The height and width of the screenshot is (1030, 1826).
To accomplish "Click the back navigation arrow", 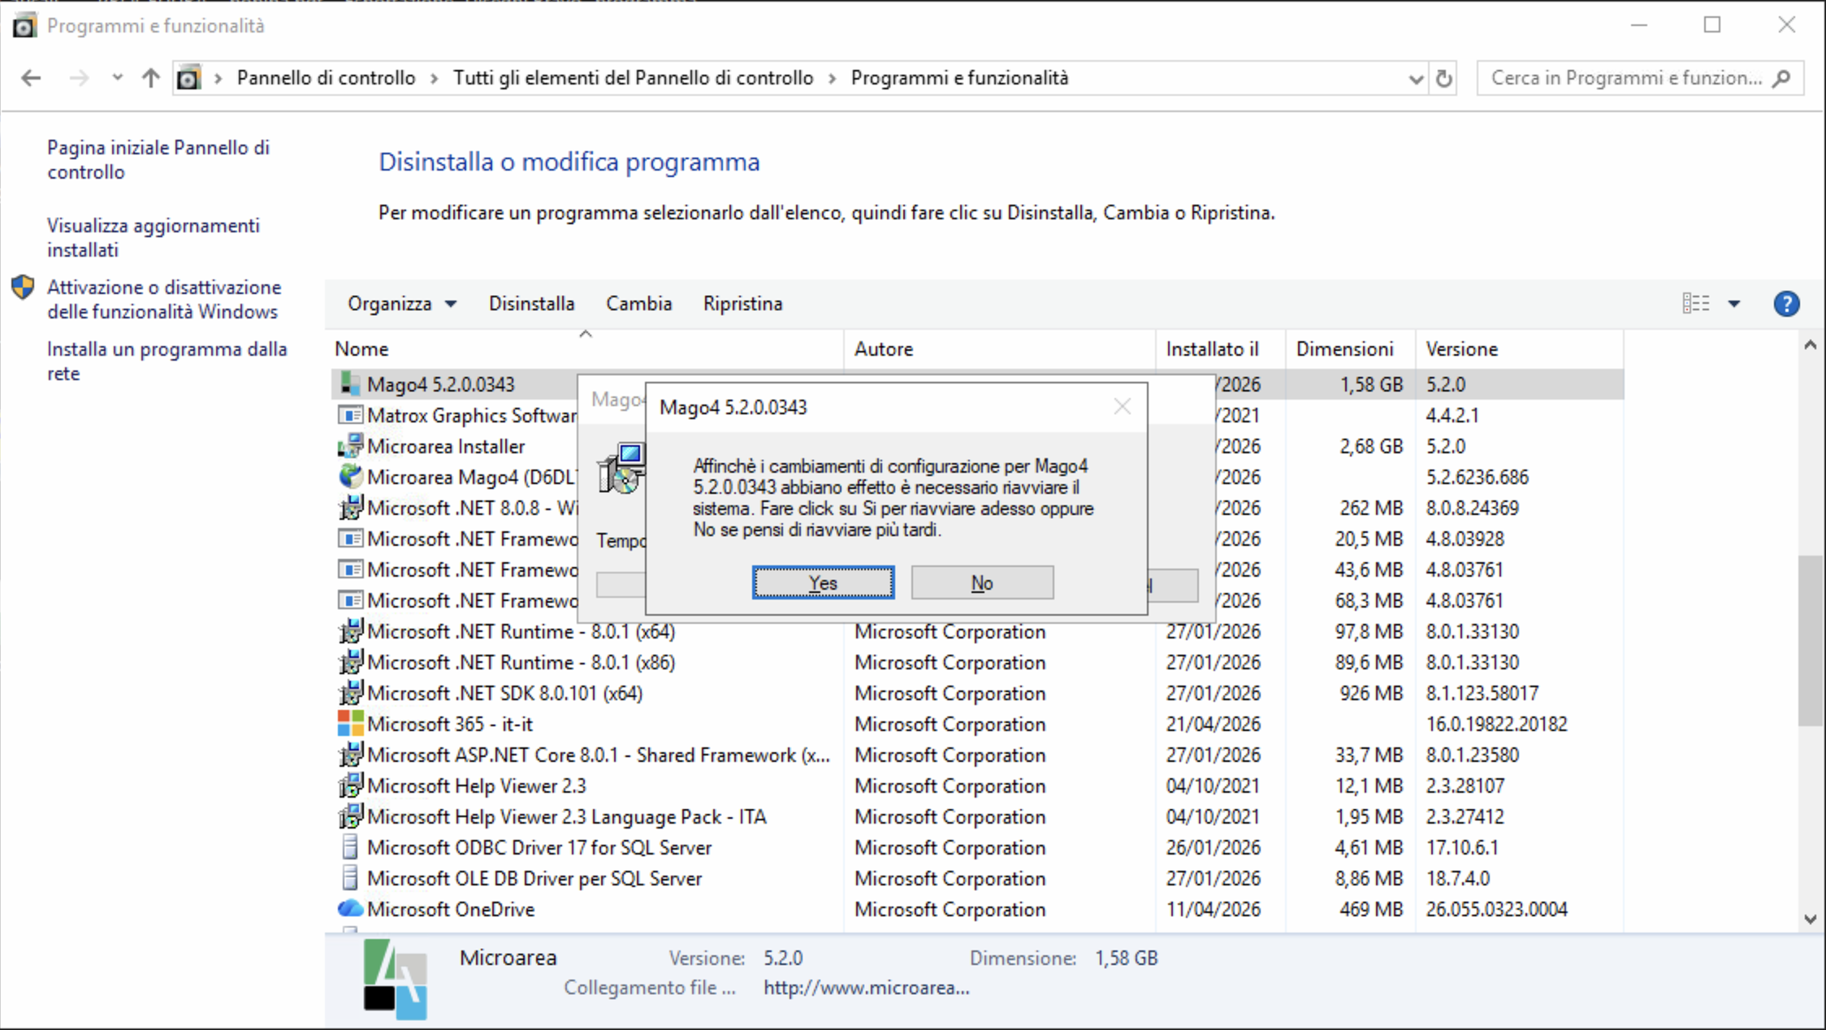I will pos(31,78).
